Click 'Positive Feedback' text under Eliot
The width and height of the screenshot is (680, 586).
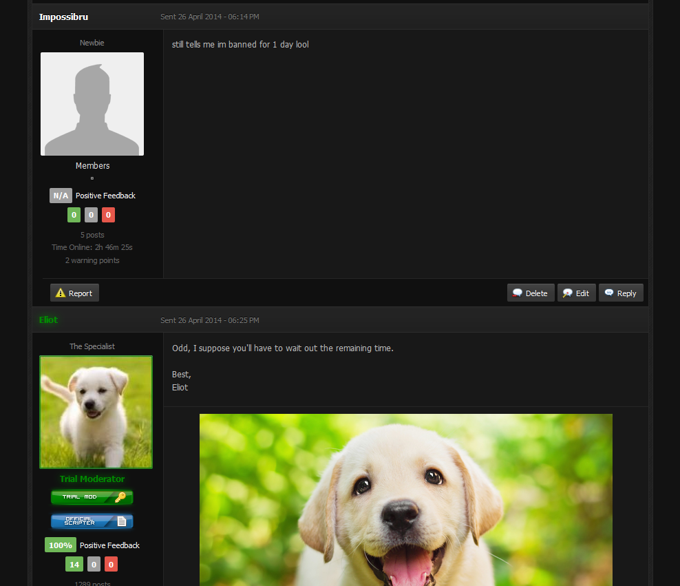coord(109,545)
